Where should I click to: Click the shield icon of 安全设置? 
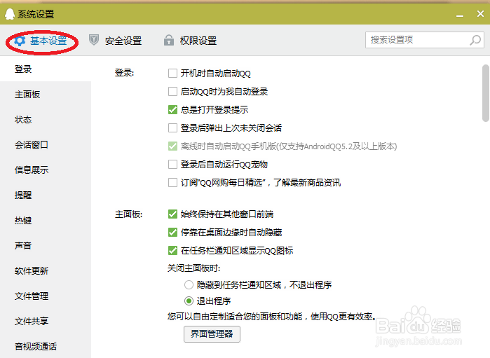click(x=94, y=40)
